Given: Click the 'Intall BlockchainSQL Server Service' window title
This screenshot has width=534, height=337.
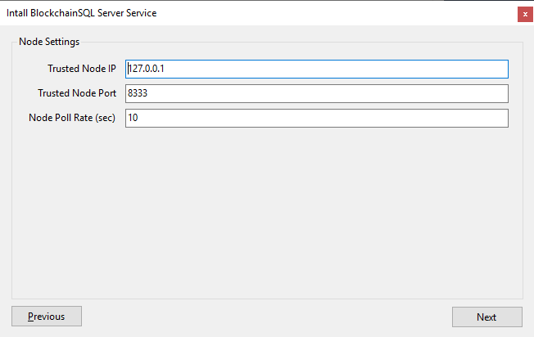Looking at the screenshot, I should (81, 13).
